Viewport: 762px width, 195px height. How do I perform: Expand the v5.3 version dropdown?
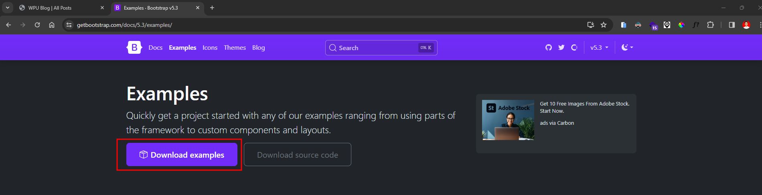599,47
